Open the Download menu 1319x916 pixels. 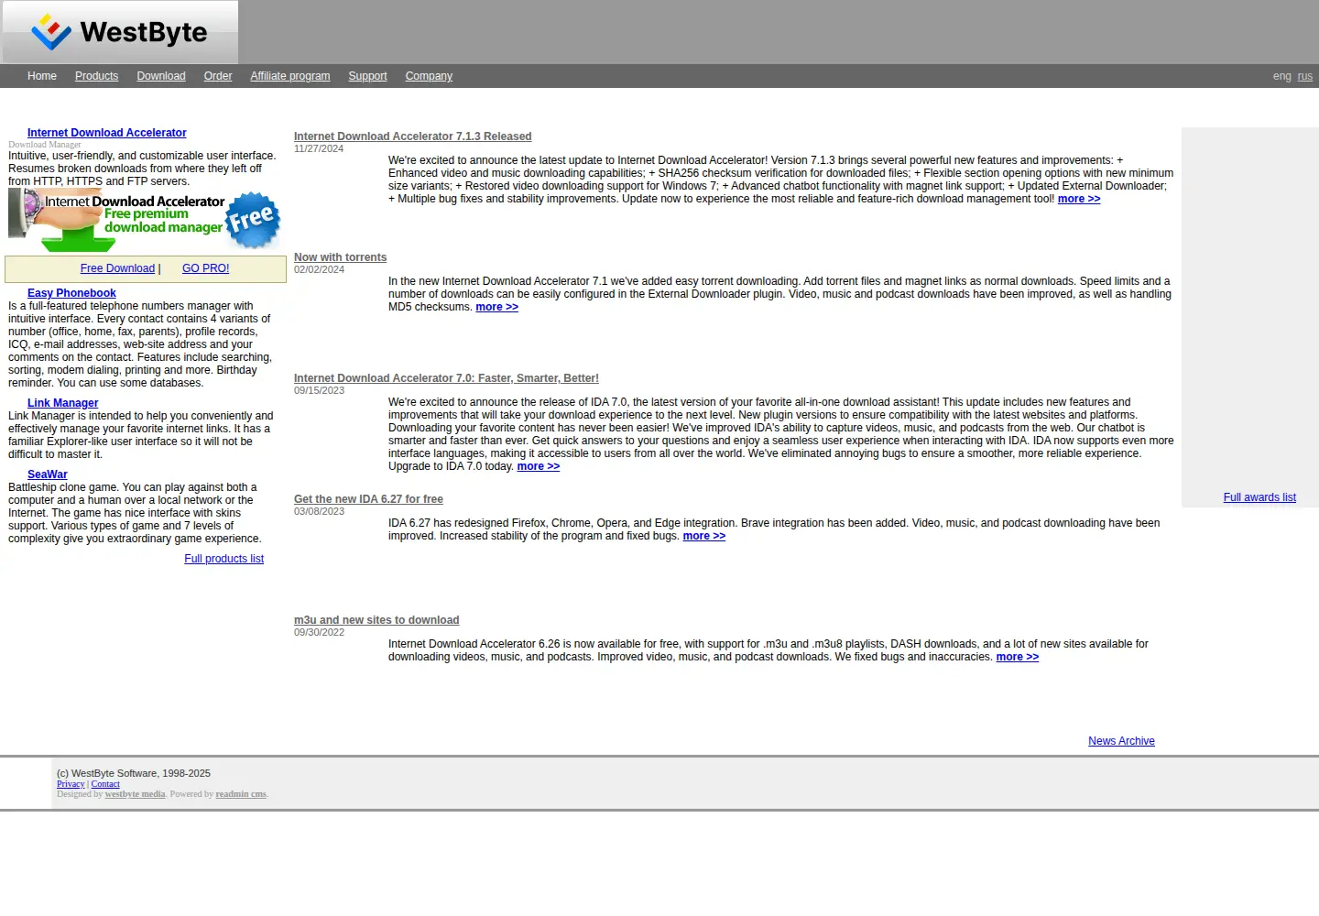coord(161,76)
